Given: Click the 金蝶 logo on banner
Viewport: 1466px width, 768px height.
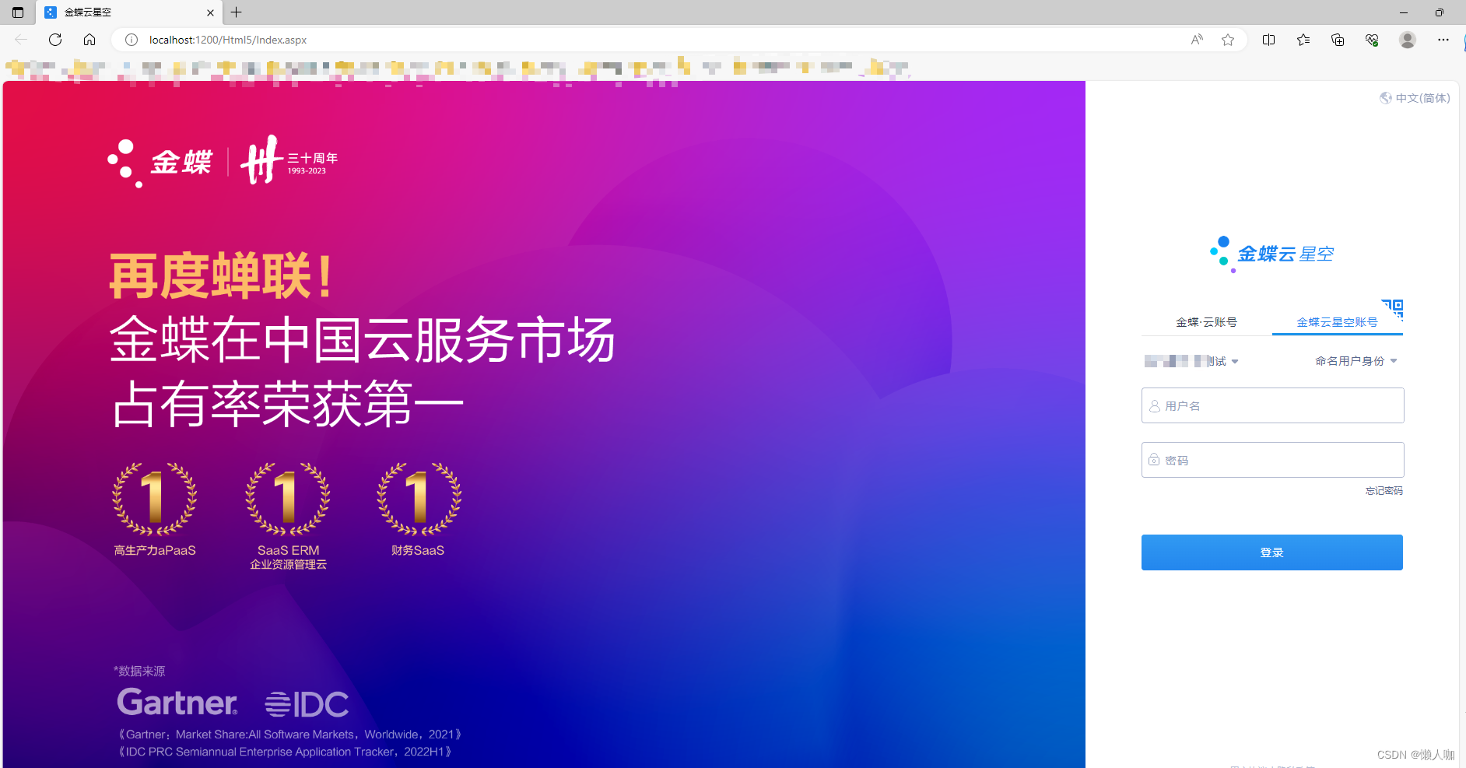Looking at the screenshot, I should [x=160, y=163].
